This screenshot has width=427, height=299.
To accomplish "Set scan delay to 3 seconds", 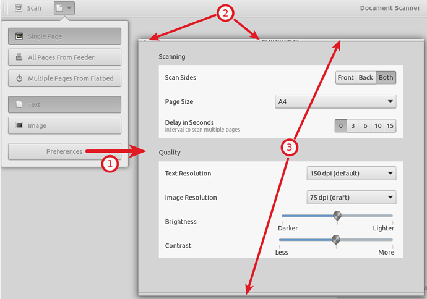I will tap(353, 126).
